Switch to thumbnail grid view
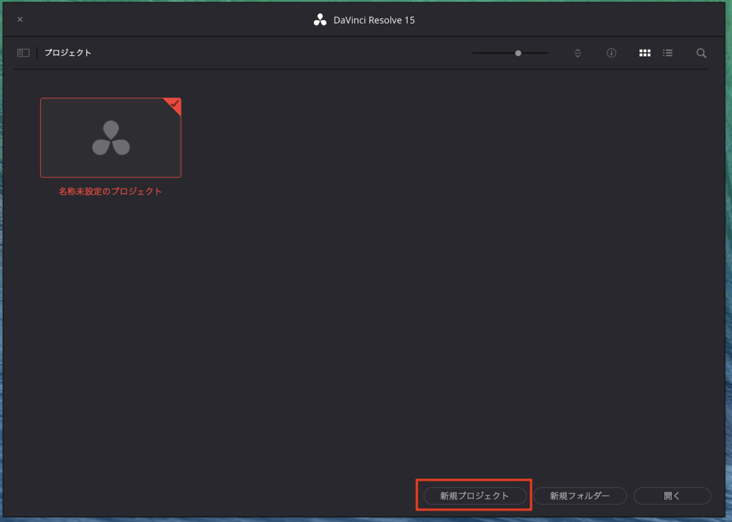732x522 pixels. (x=645, y=53)
